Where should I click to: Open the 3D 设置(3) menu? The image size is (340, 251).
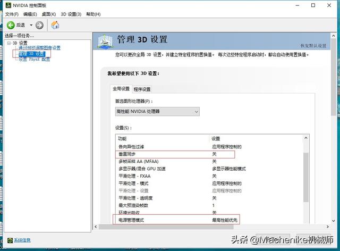pyautogui.click(x=71, y=14)
